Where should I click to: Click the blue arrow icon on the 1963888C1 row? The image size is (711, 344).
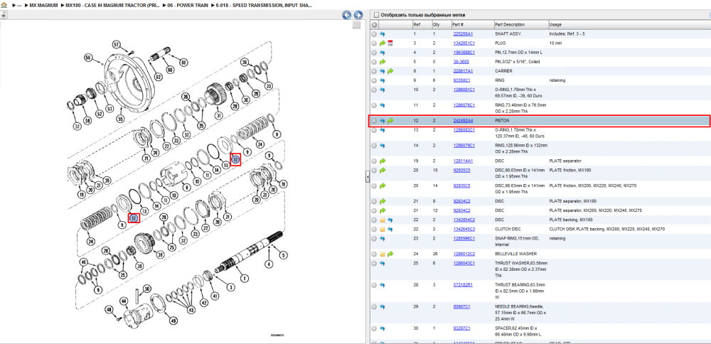point(383,53)
